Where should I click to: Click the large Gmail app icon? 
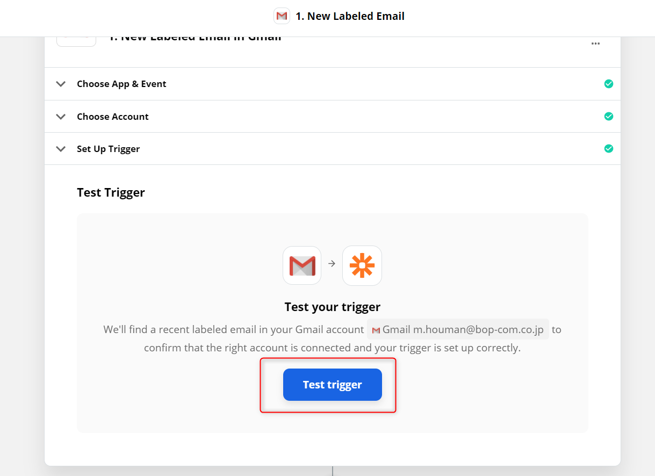pyautogui.click(x=302, y=265)
